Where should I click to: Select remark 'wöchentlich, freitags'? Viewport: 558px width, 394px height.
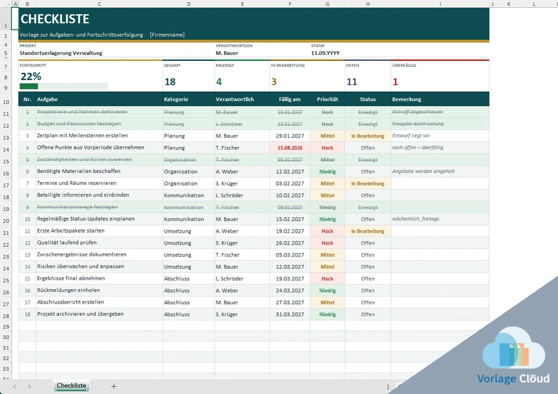(416, 219)
